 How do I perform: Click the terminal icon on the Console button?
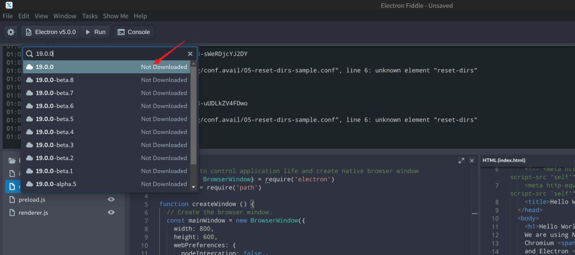point(121,32)
